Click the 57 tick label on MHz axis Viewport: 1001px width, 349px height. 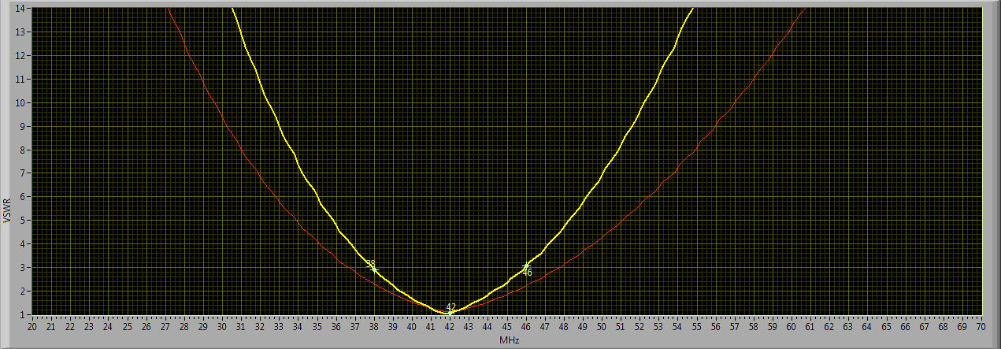734,325
